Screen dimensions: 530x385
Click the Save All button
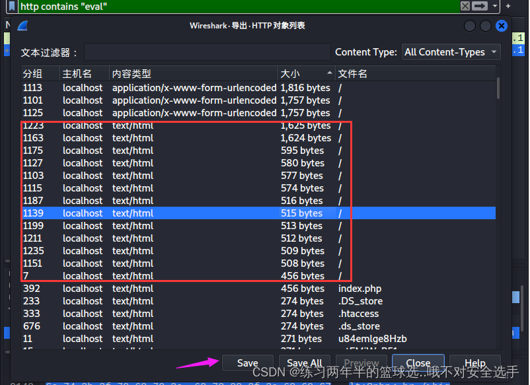pos(304,363)
